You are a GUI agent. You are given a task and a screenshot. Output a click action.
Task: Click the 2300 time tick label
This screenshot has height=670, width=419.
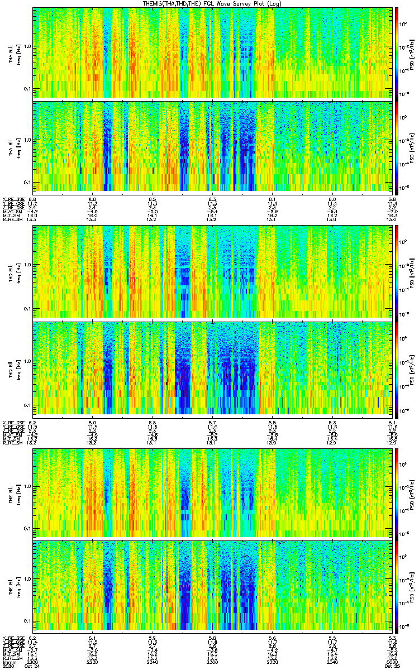pyautogui.click(x=212, y=663)
